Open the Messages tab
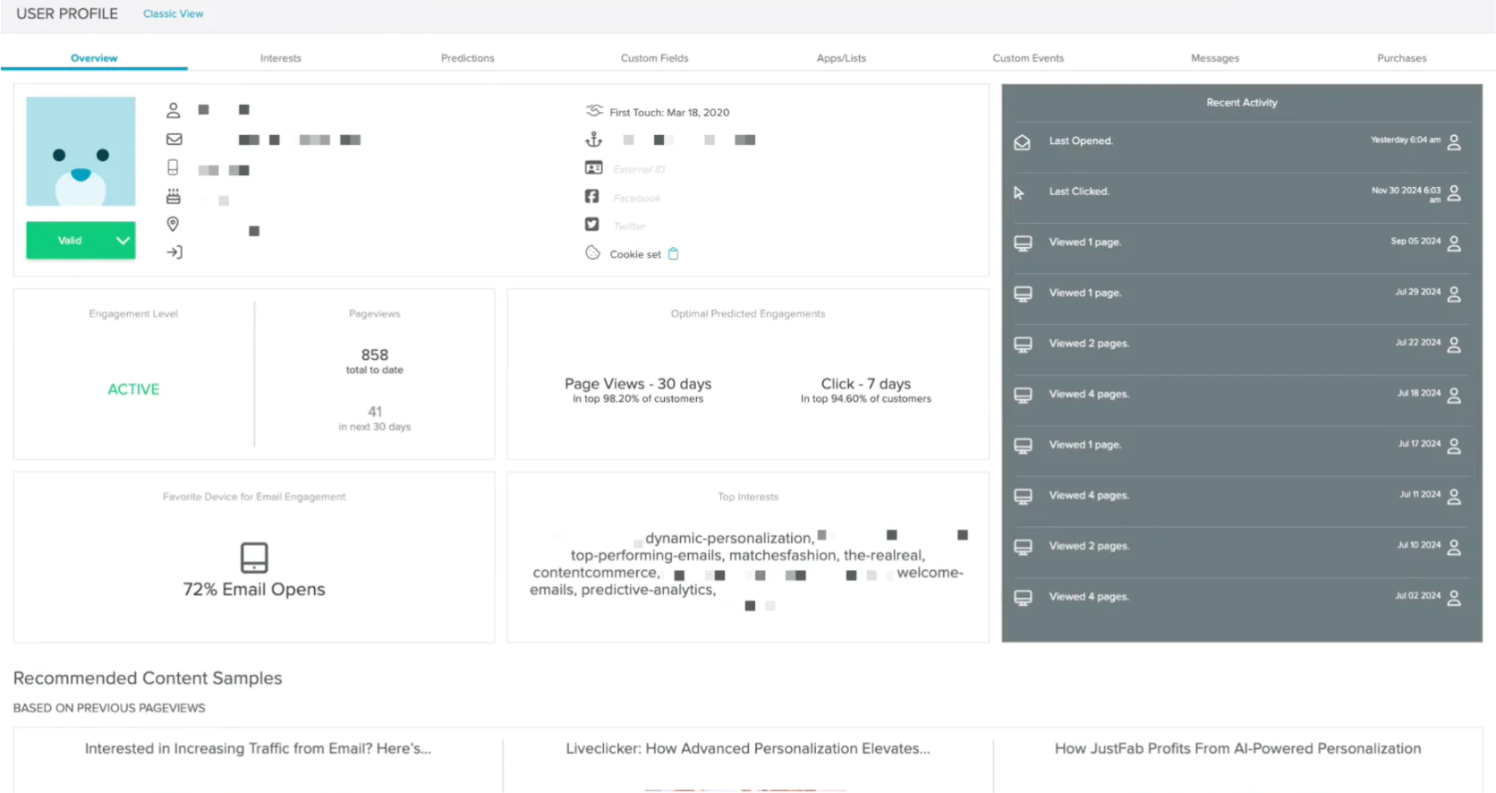 click(1215, 58)
